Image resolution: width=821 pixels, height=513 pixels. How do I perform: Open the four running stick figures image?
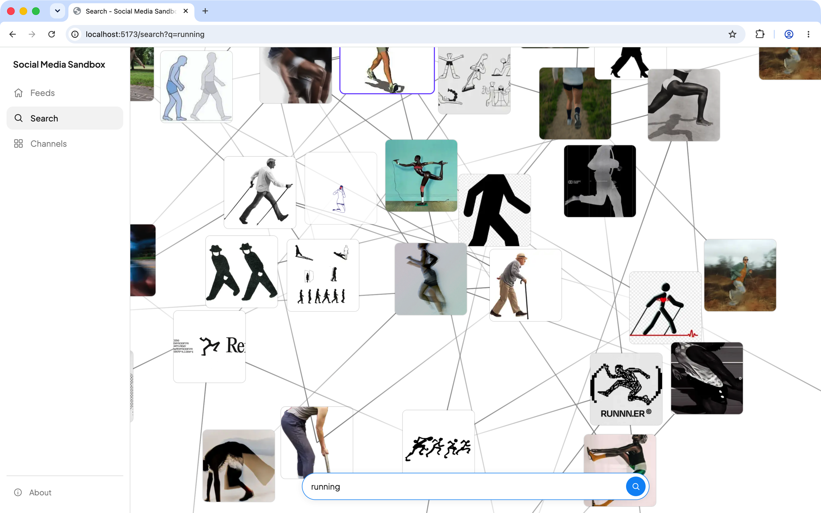point(438,442)
